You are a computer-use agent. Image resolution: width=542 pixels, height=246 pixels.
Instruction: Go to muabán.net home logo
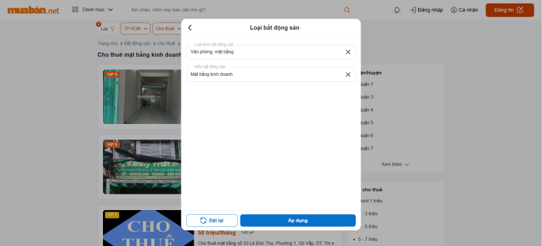(33, 10)
